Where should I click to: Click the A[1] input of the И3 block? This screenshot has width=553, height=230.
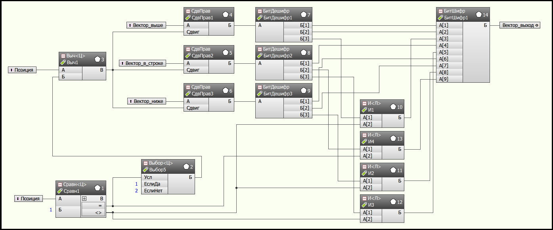(371, 213)
